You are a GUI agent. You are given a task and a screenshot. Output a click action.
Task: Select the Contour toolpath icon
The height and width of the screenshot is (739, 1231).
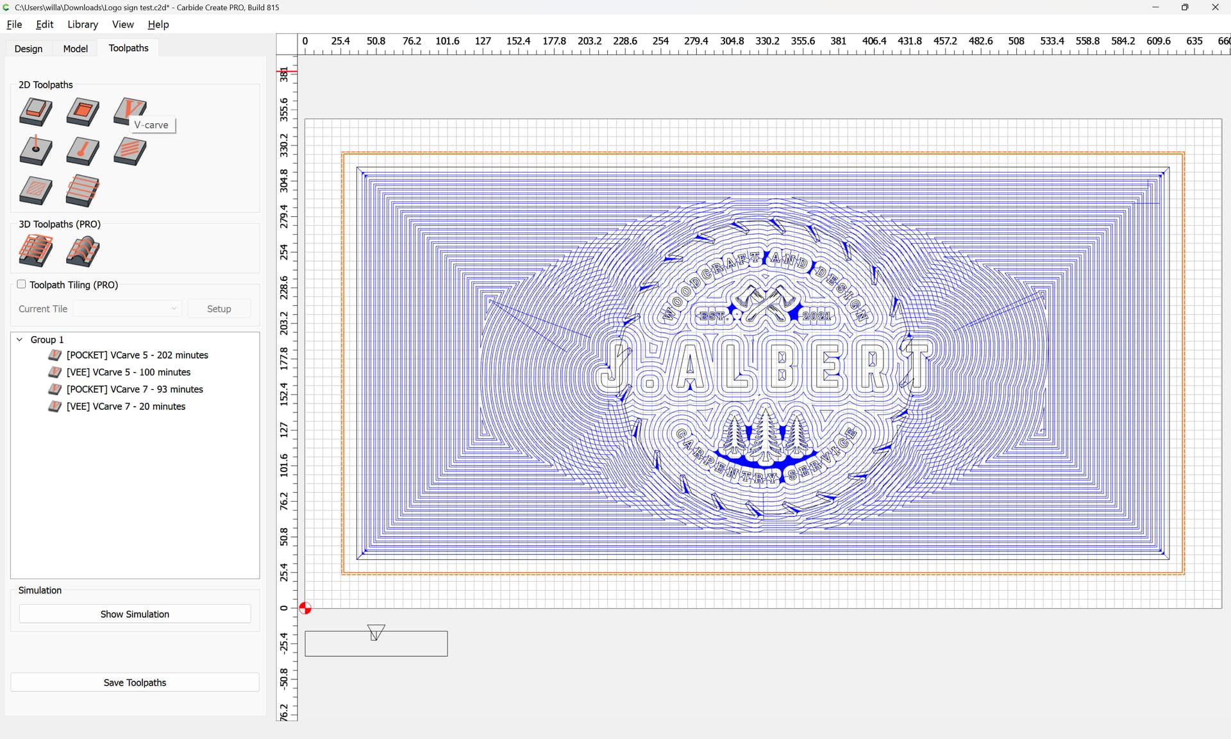pos(36,112)
